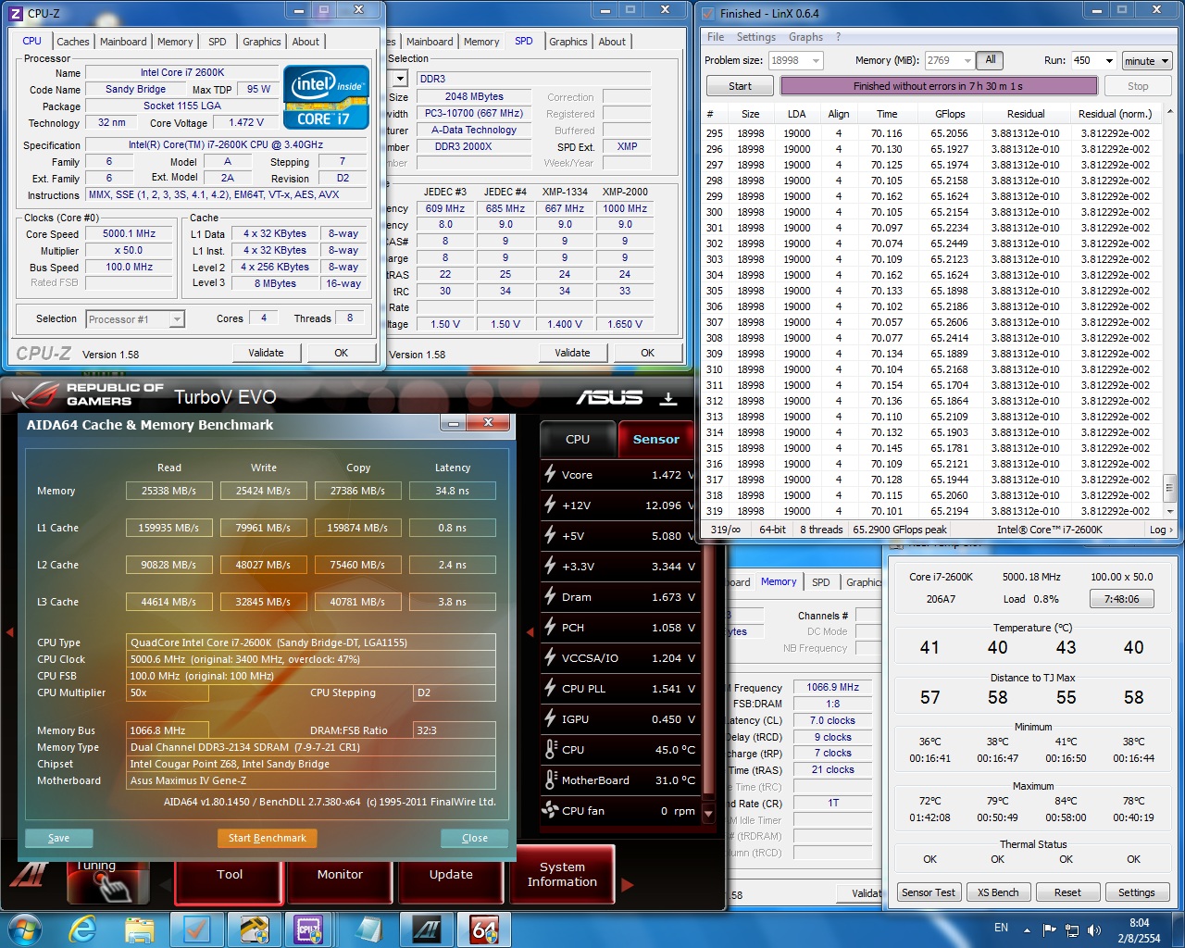Open the Settings menu in LinX
The width and height of the screenshot is (1185, 948).
[x=756, y=37]
